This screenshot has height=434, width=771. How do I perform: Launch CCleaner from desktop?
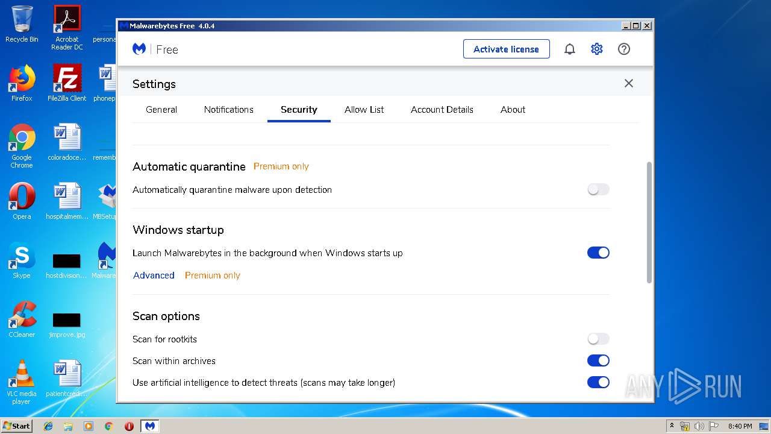click(x=22, y=319)
